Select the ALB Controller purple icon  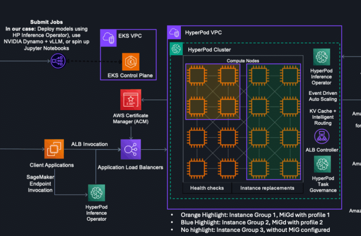[322, 137]
